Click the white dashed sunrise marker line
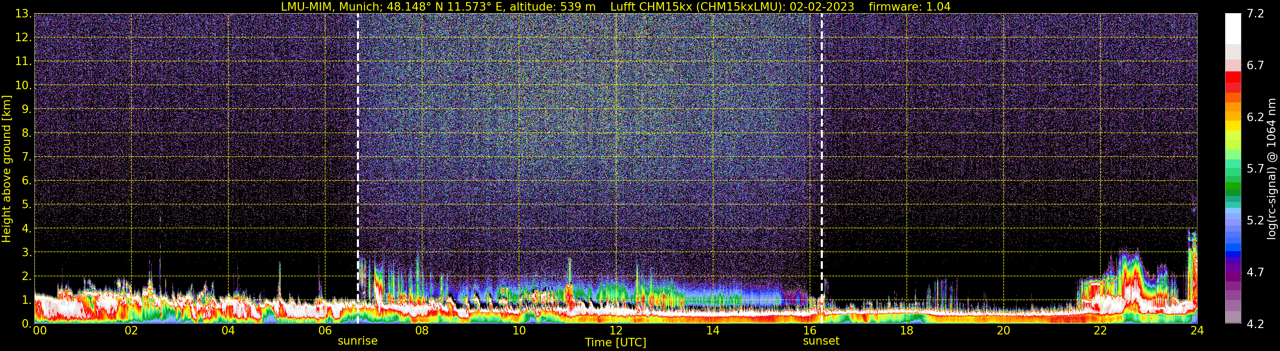This screenshot has height=351, width=1280. pos(358,169)
